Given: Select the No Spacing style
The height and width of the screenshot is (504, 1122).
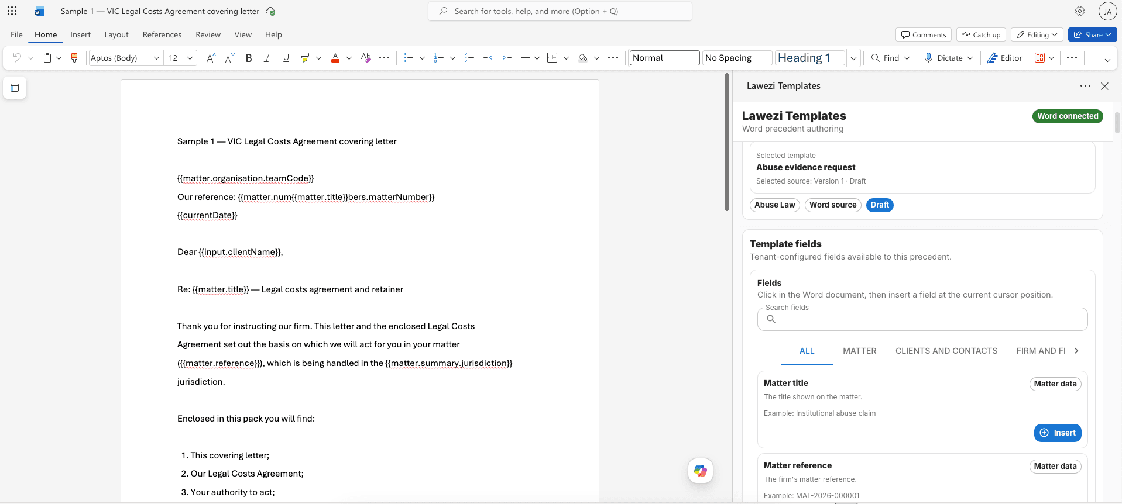Looking at the screenshot, I should (737, 58).
